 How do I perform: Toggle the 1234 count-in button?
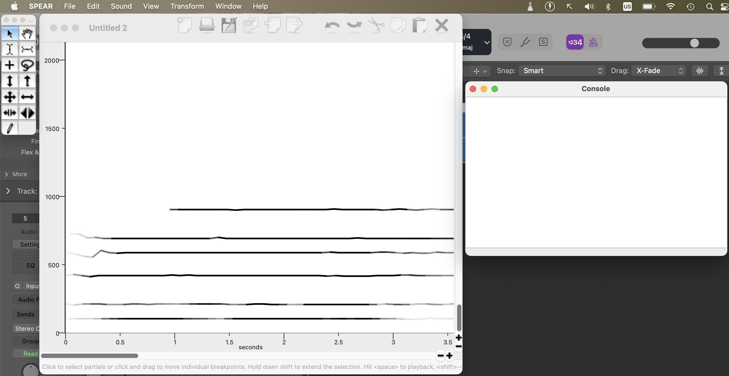[x=575, y=42]
